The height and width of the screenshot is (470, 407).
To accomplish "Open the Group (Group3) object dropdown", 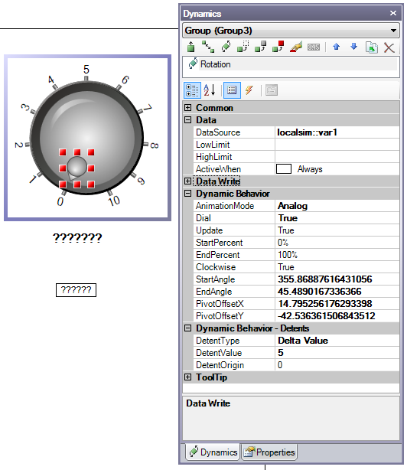I will (x=393, y=31).
